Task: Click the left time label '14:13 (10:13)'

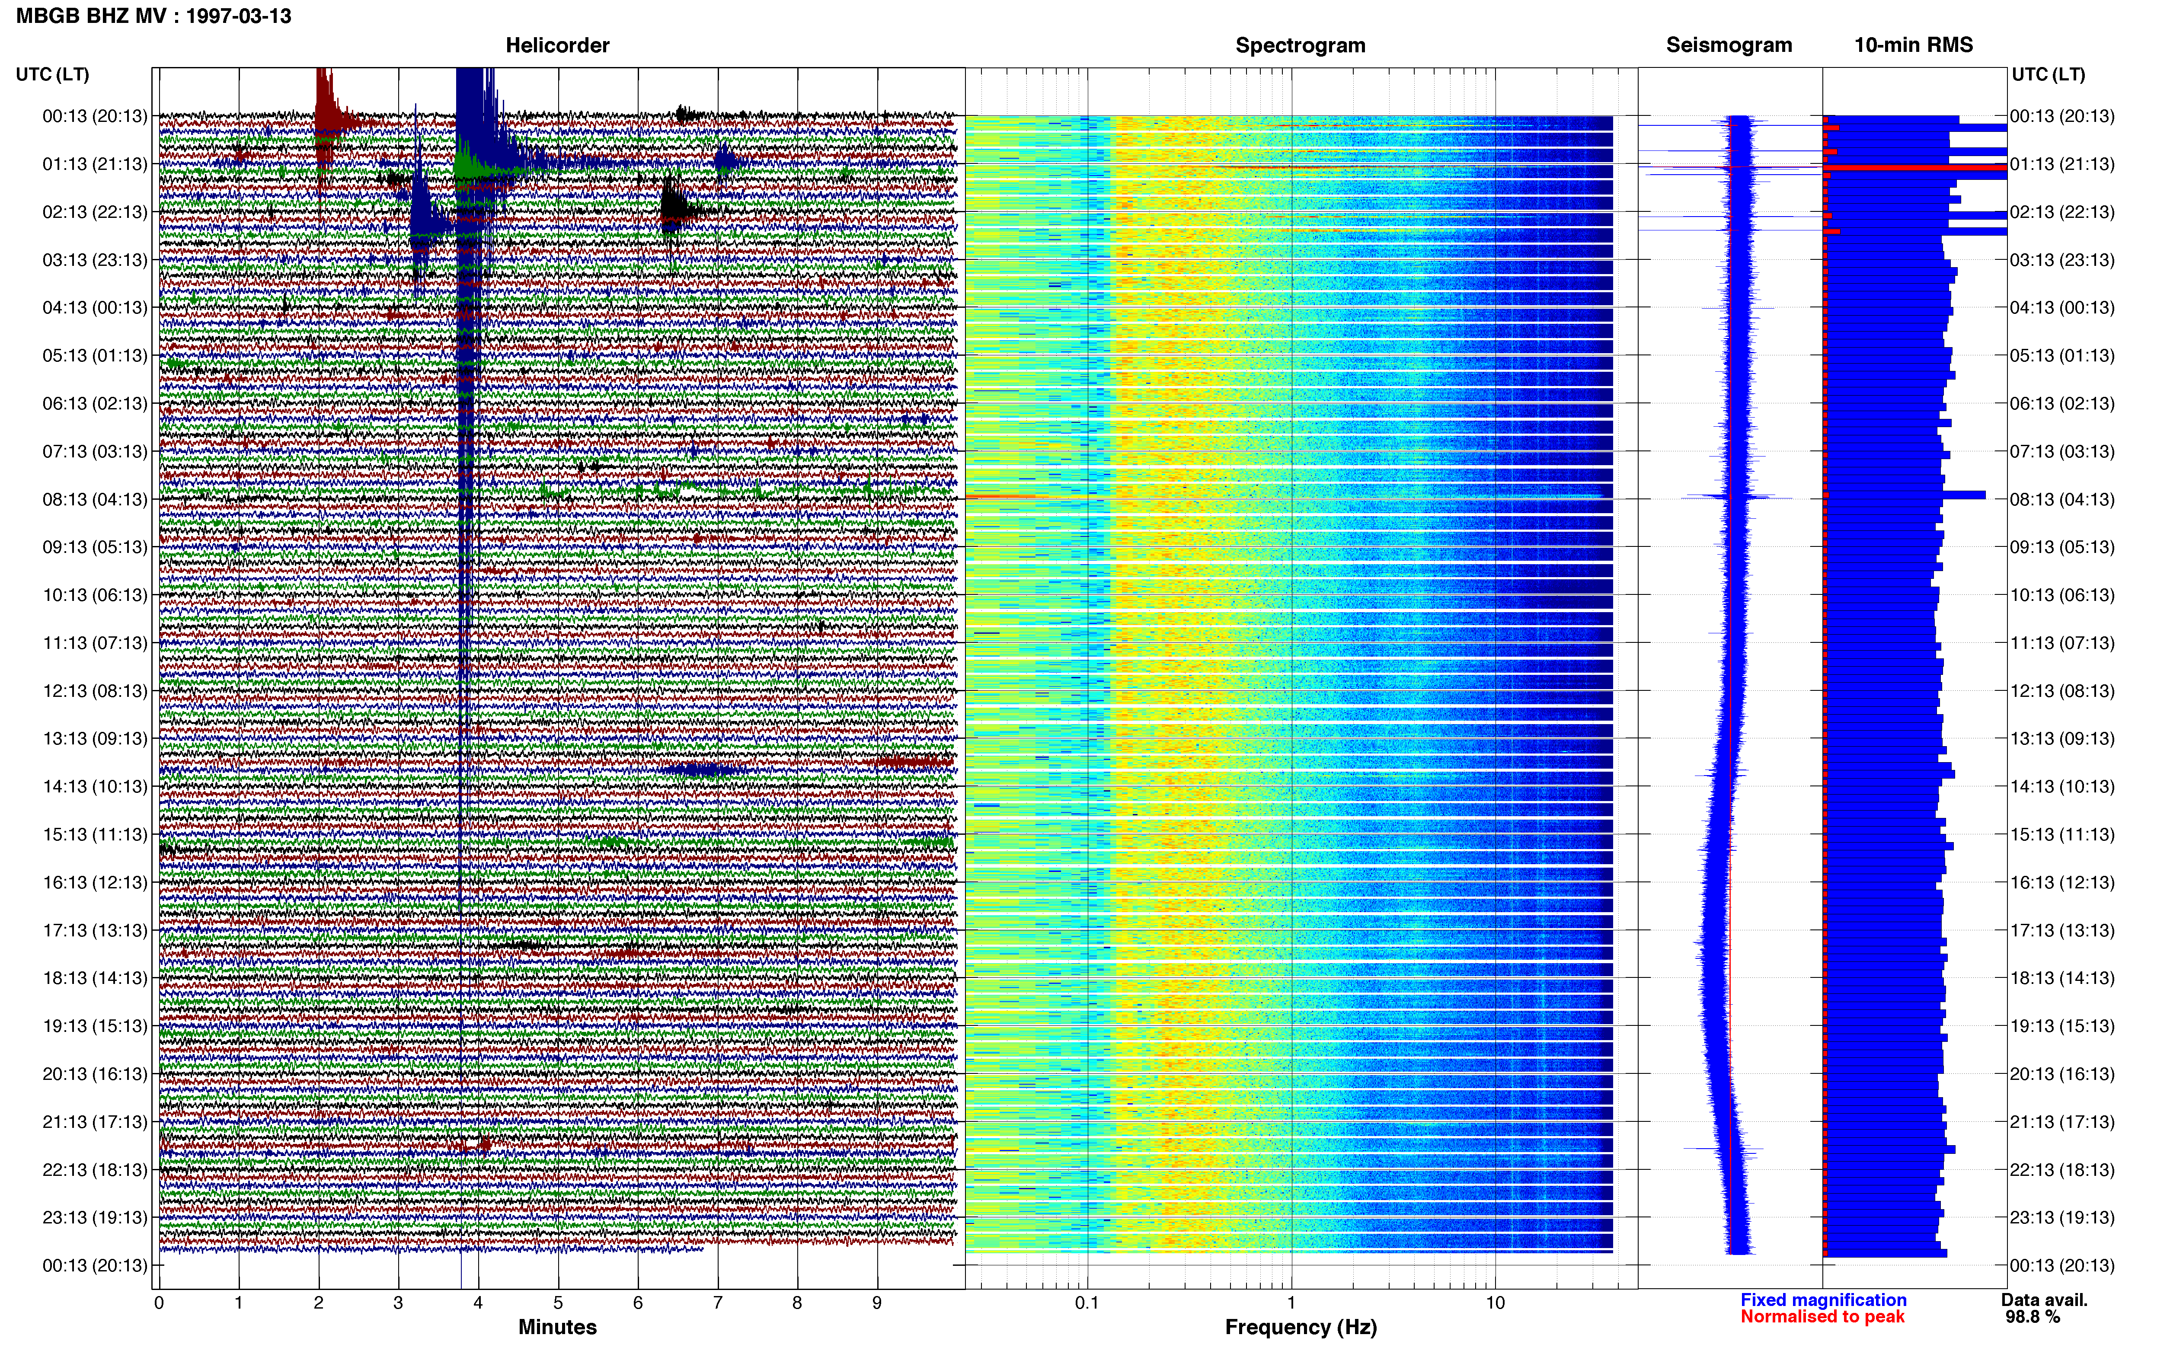Action: click(x=95, y=787)
